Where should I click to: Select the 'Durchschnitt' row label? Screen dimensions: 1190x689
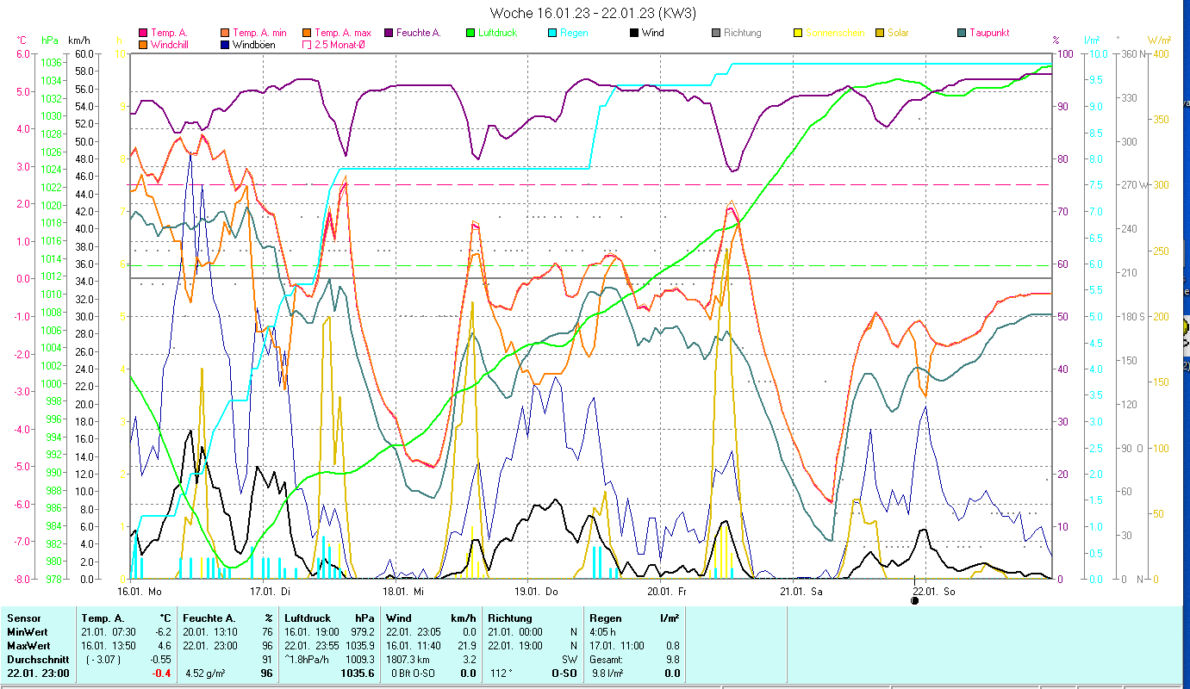[x=36, y=660]
